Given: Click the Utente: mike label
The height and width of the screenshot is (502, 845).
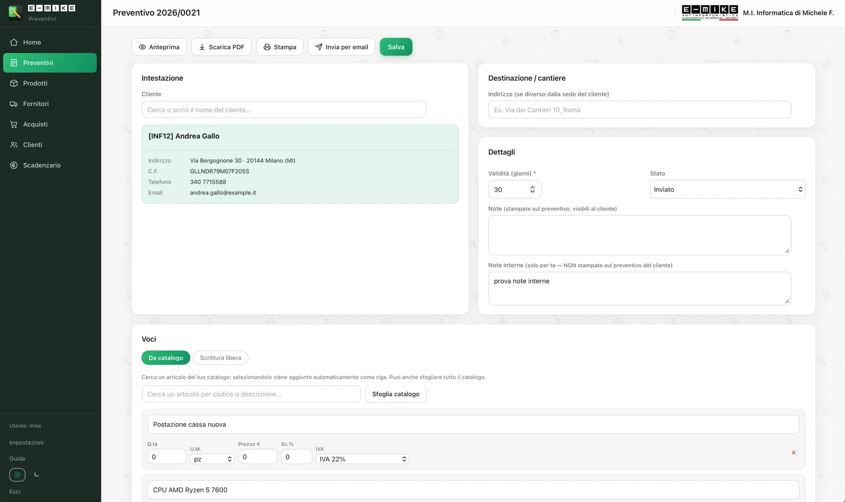Looking at the screenshot, I should (25, 426).
